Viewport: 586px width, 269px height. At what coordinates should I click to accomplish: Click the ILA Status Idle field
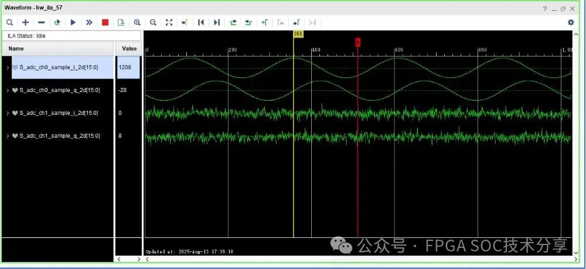[x=71, y=36]
